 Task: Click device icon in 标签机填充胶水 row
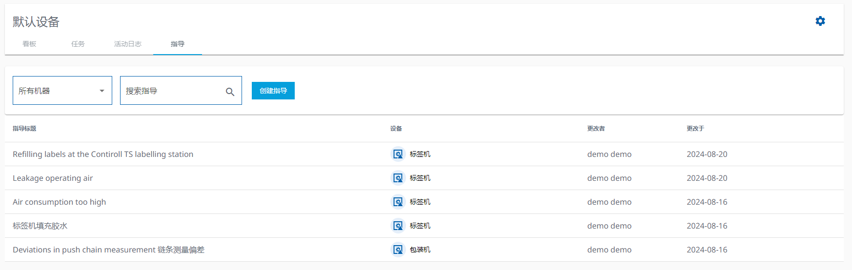point(398,226)
